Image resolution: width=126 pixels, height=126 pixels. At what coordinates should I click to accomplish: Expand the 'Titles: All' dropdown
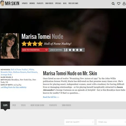(x=111, y=122)
